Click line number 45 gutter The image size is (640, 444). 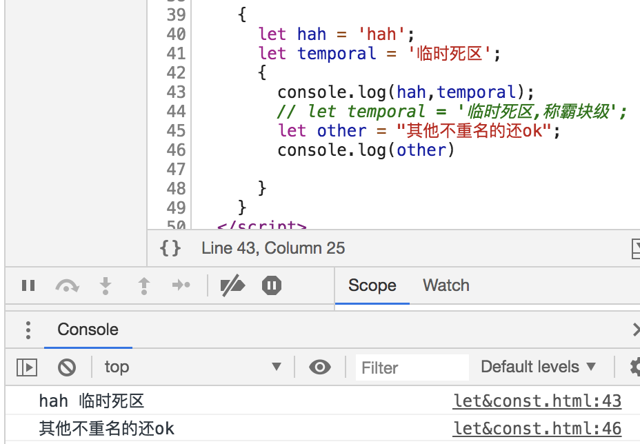click(176, 131)
